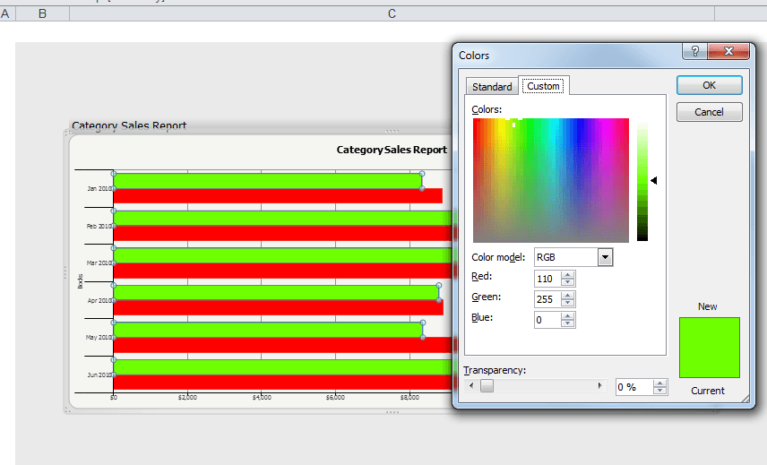Click the Red value input field
The width and height of the screenshot is (767, 465).
547,279
